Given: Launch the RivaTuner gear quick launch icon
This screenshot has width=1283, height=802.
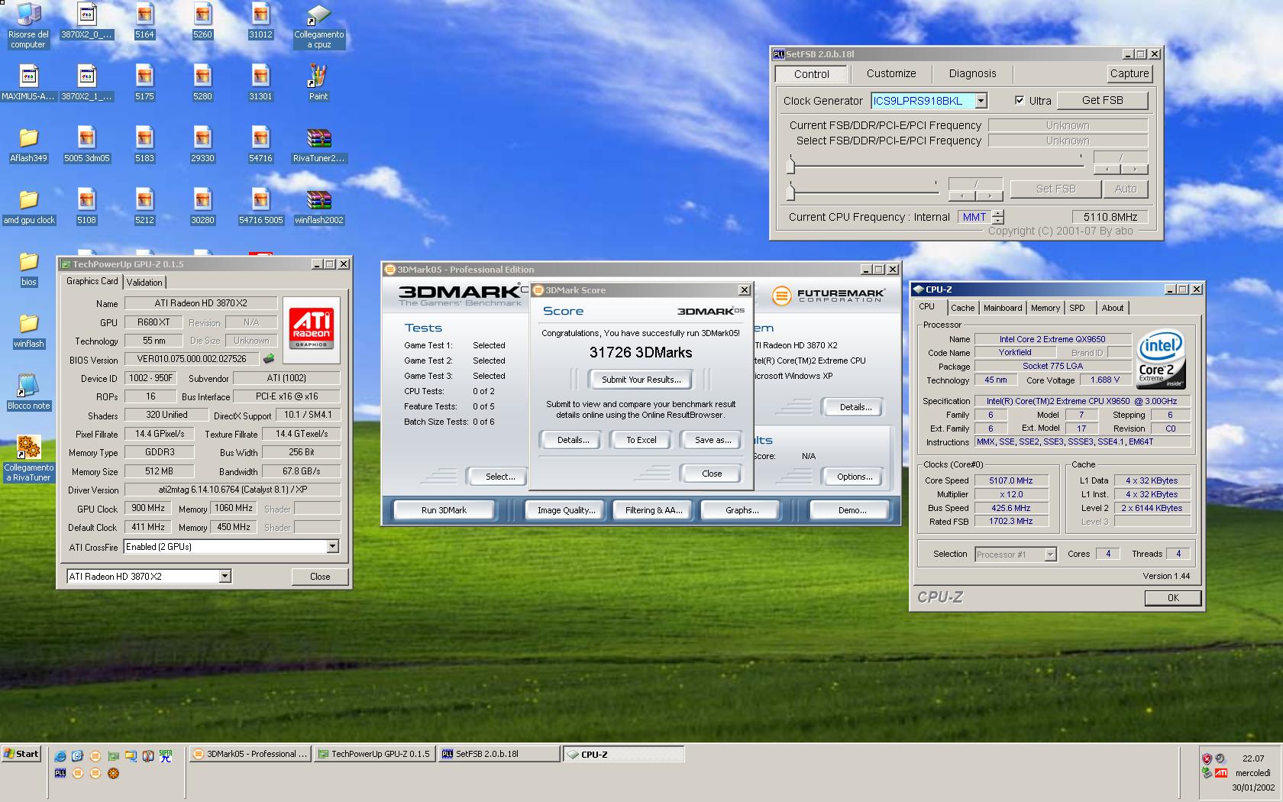Looking at the screenshot, I should pyautogui.click(x=113, y=773).
